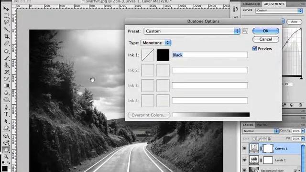The image size is (306, 172).
Task: Select the Rectangular Marquee tool
Action: click(6, 16)
